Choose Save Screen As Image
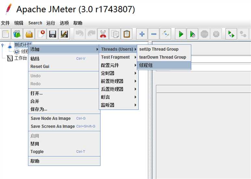This screenshot has width=251, height=179. coord(64,126)
